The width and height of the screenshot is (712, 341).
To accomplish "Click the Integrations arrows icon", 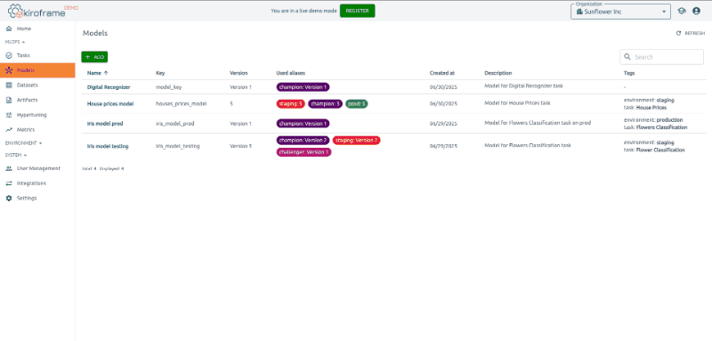I will pyautogui.click(x=9, y=183).
